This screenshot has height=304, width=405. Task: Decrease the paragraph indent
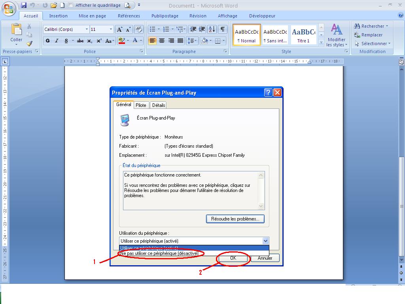click(193, 29)
